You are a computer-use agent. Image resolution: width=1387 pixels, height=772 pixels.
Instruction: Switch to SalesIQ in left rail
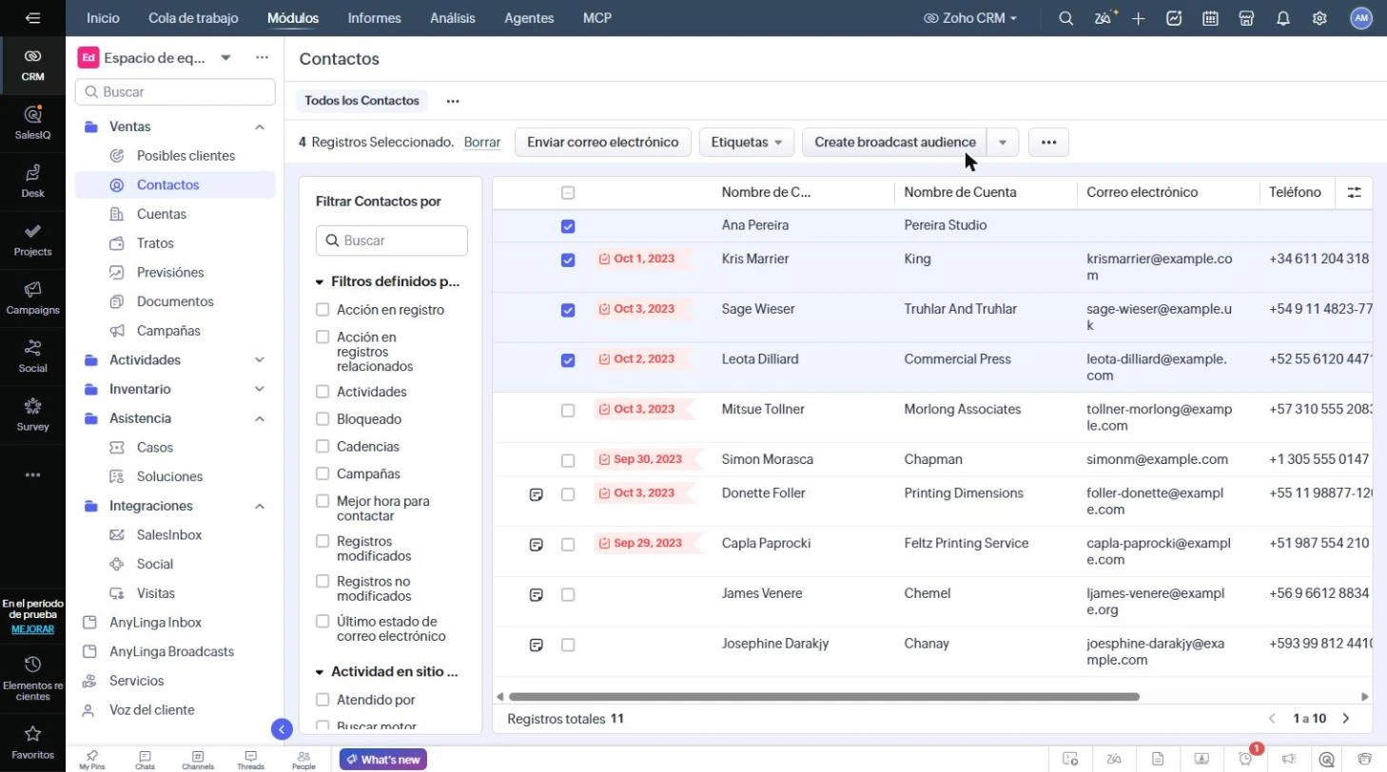pyautogui.click(x=32, y=123)
